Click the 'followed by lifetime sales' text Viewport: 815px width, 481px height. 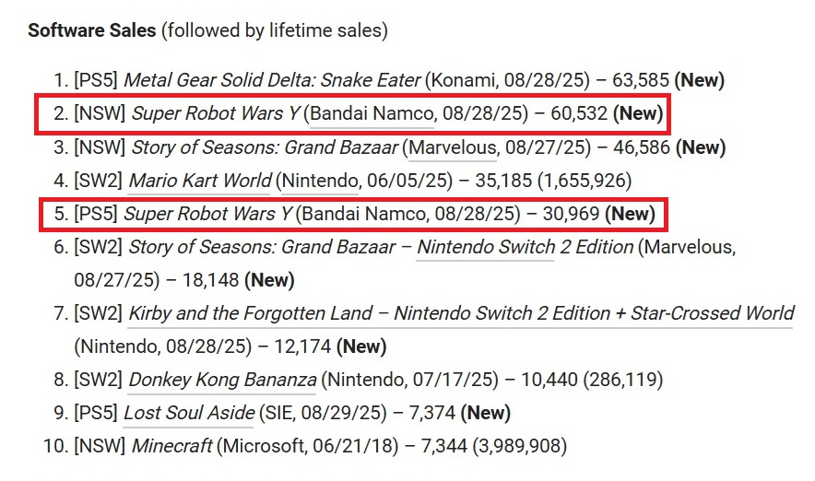click(275, 30)
